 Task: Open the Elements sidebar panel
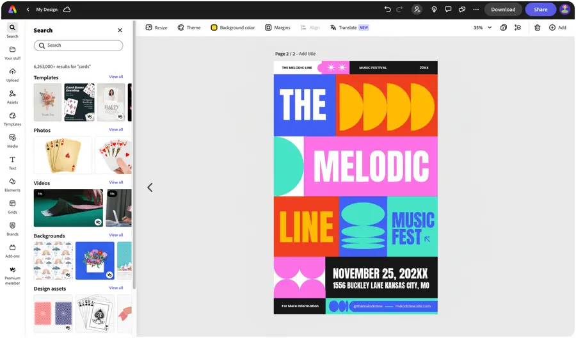(12, 185)
